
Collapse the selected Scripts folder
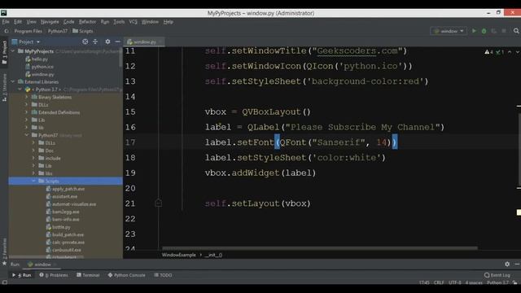(x=33, y=181)
